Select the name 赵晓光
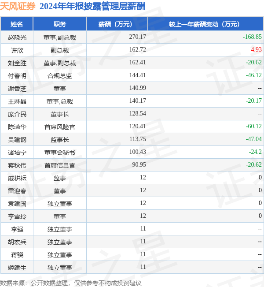Image resolution: width=264 pixels, height=287 pixels. click(17, 37)
